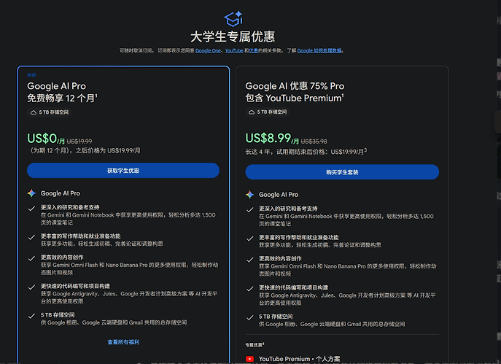Open the 优惠 terms link

pyautogui.click(x=253, y=50)
